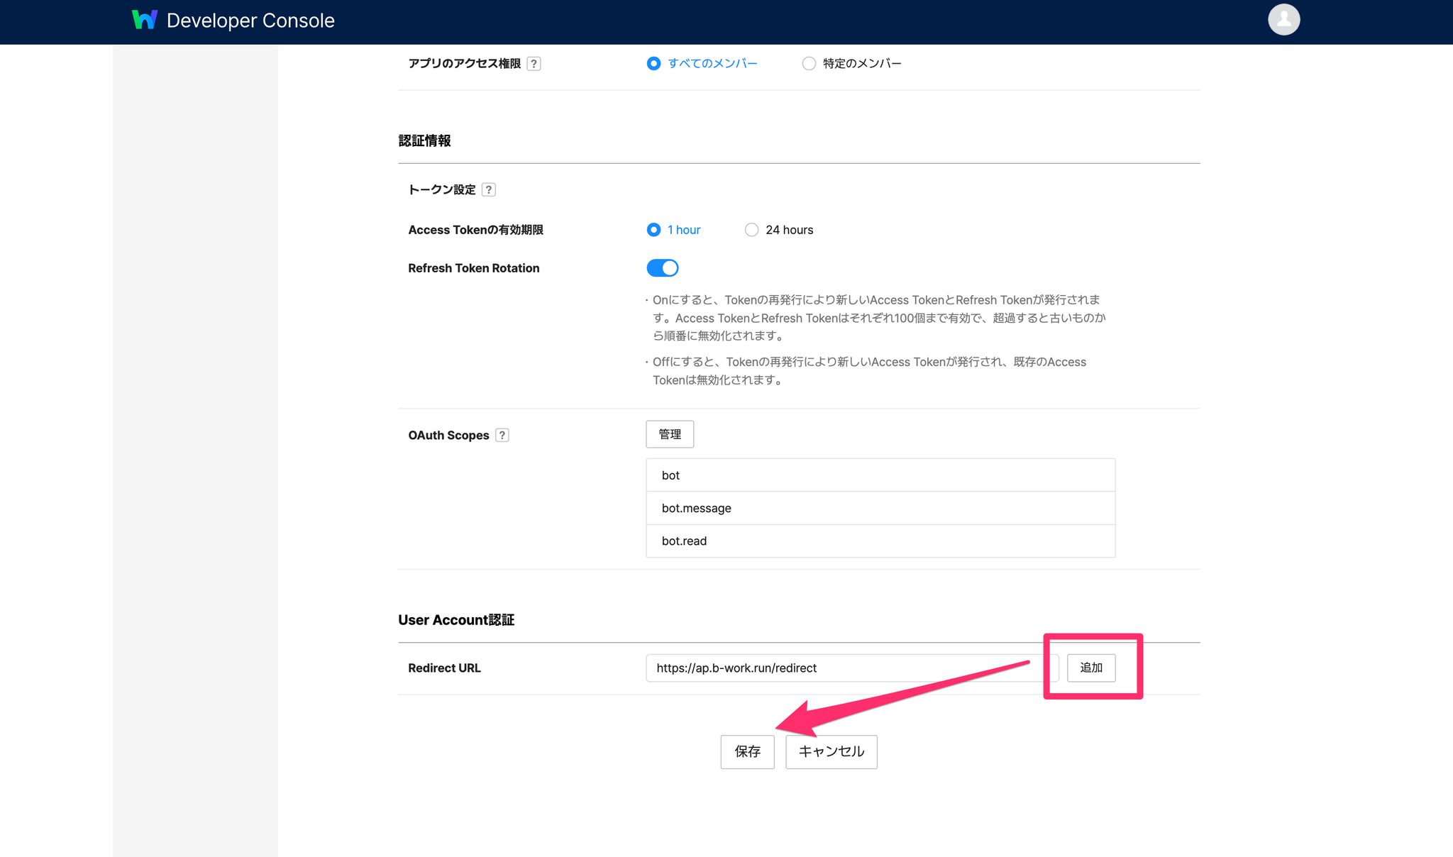This screenshot has width=1453, height=857.
Task: Select the bot.message scope row
Action: click(x=880, y=508)
